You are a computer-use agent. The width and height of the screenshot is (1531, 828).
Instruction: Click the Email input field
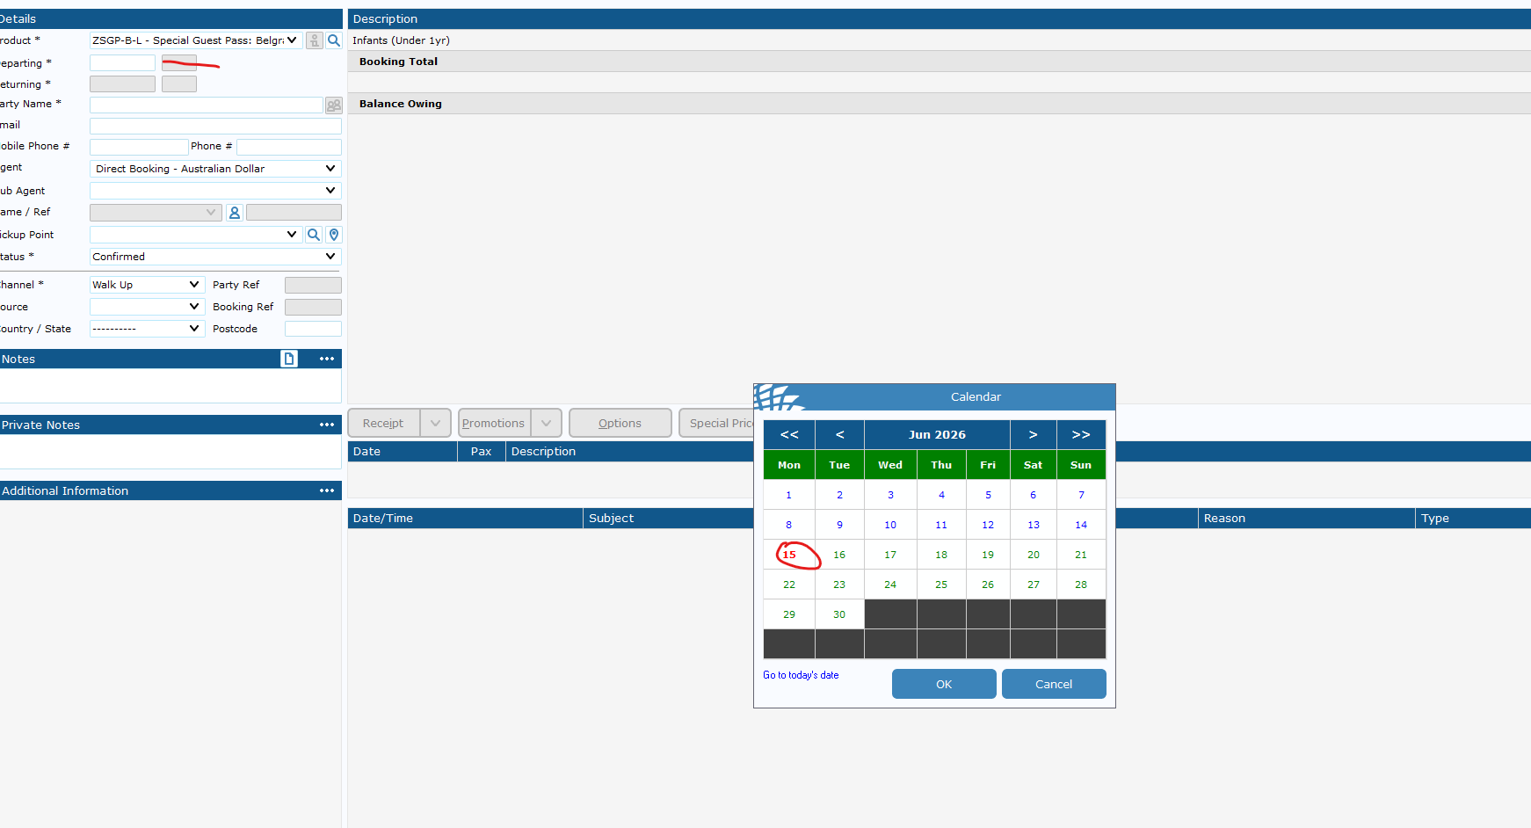click(215, 126)
